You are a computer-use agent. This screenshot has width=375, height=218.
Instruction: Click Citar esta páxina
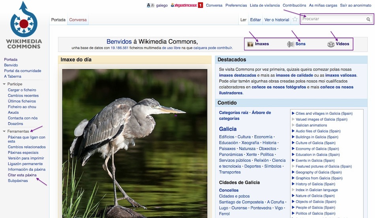[x=22, y=175]
